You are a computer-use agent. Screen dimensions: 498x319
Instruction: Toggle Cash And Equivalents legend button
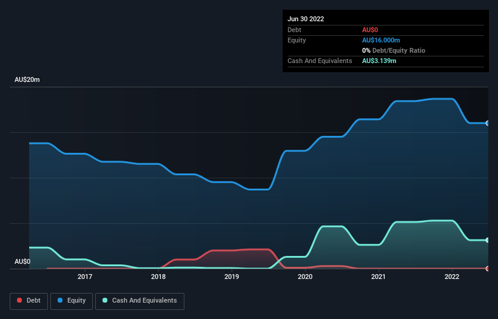pyautogui.click(x=140, y=301)
